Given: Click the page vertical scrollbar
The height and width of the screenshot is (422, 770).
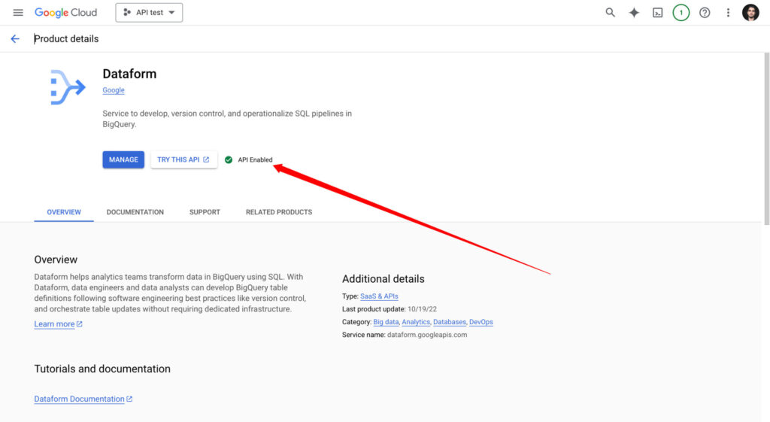Looking at the screenshot, I should (x=765, y=135).
